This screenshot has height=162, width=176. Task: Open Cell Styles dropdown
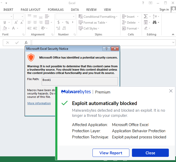89,28
